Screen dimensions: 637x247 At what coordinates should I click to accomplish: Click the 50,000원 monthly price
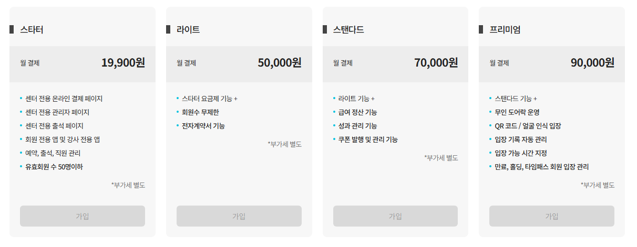pyautogui.click(x=280, y=63)
